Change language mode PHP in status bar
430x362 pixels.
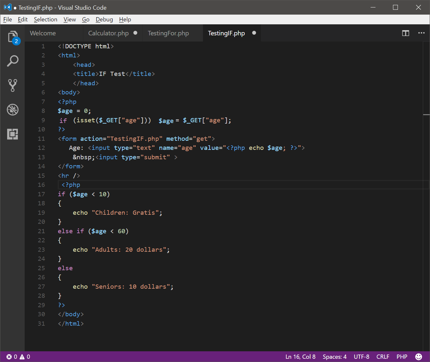tap(402, 356)
